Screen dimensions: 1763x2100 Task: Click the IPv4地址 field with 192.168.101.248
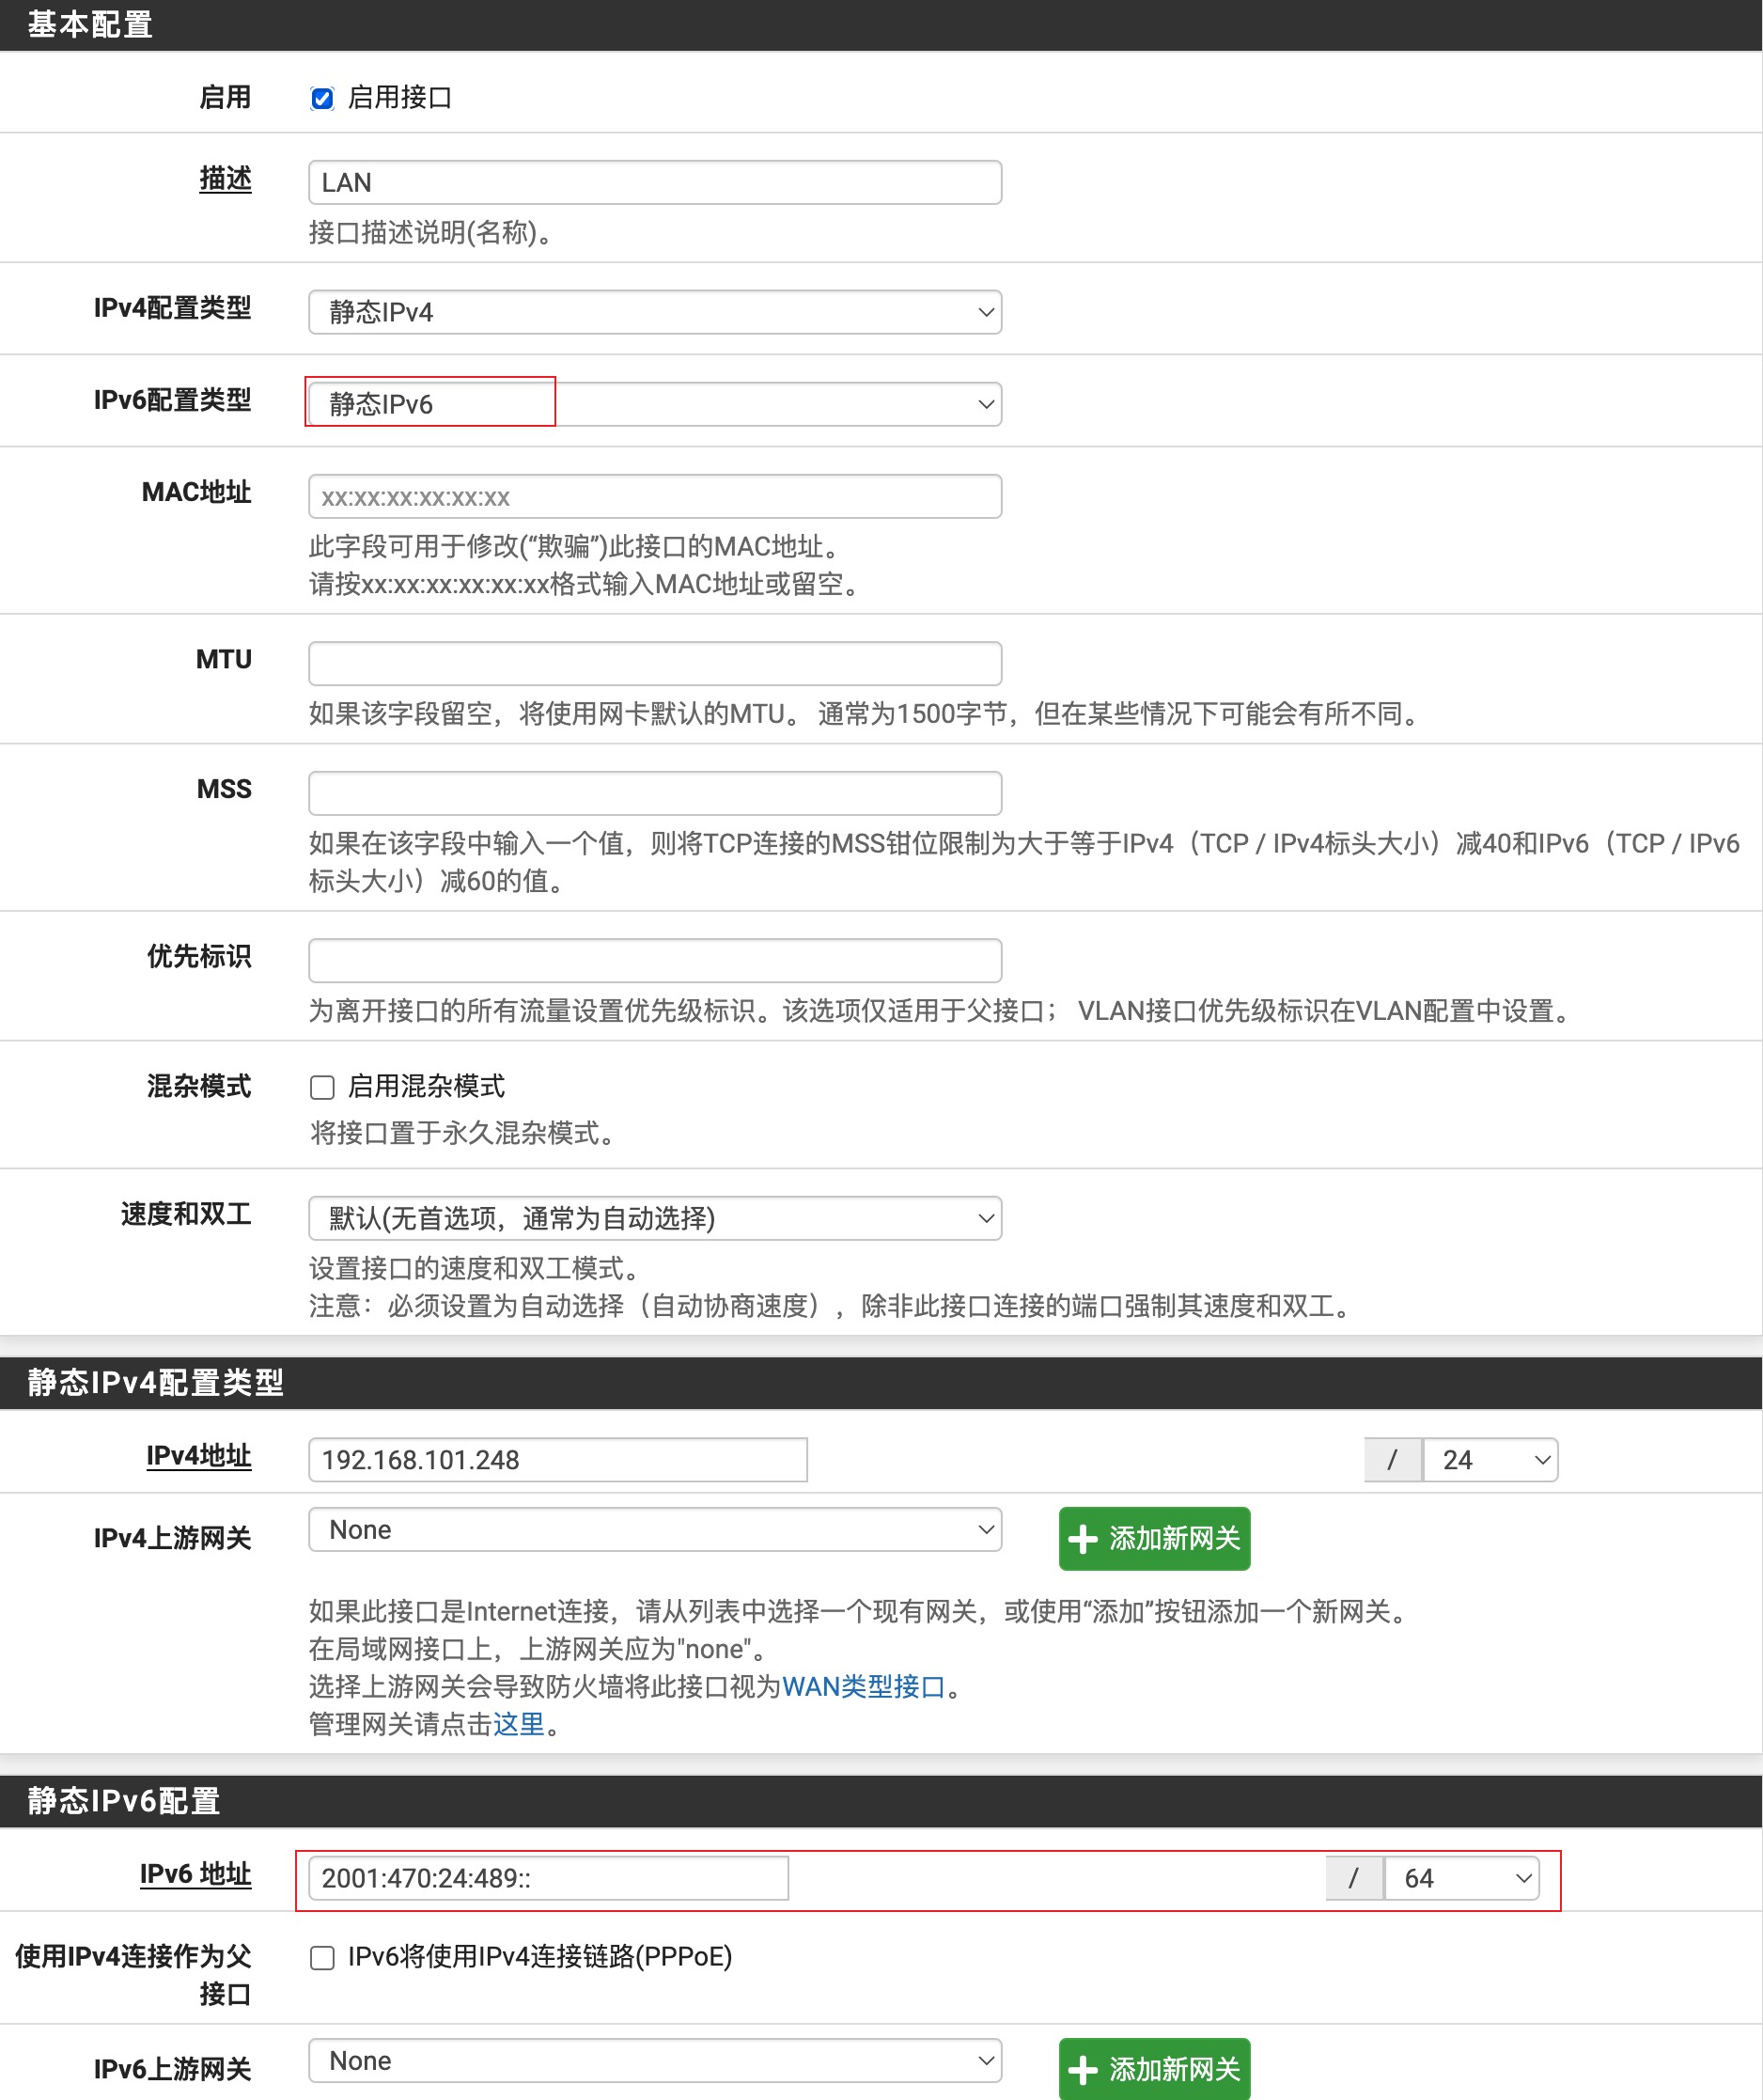pyautogui.click(x=557, y=1460)
